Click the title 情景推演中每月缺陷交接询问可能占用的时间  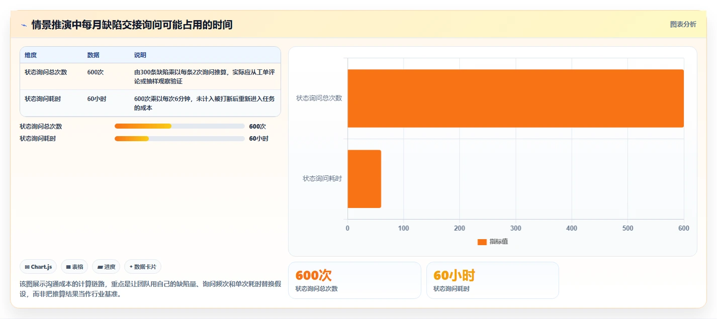tap(132, 25)
